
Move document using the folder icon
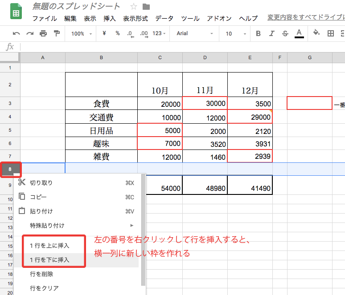[146, 7]
